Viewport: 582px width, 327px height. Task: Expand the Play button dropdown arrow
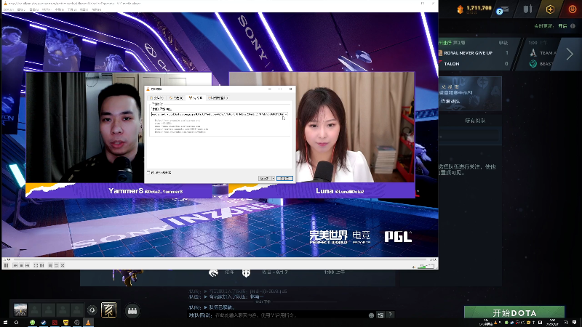click(x=274, y=178)
